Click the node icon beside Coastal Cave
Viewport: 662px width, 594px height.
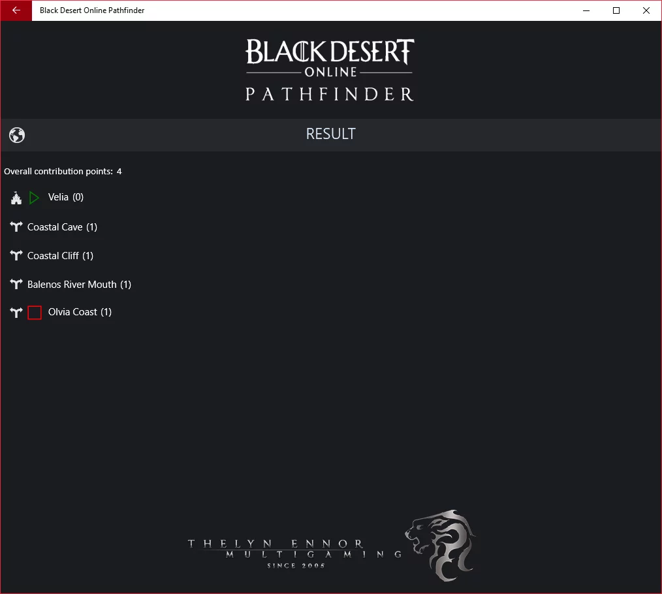click(16, 227)
